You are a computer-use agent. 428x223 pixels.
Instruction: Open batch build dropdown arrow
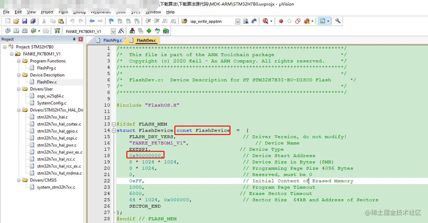[39, 31]
